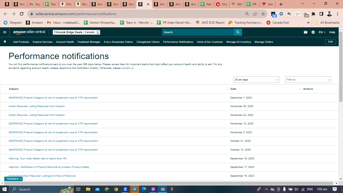
Task: Click the site lock icon in the address bar
Action: (32, 14)
